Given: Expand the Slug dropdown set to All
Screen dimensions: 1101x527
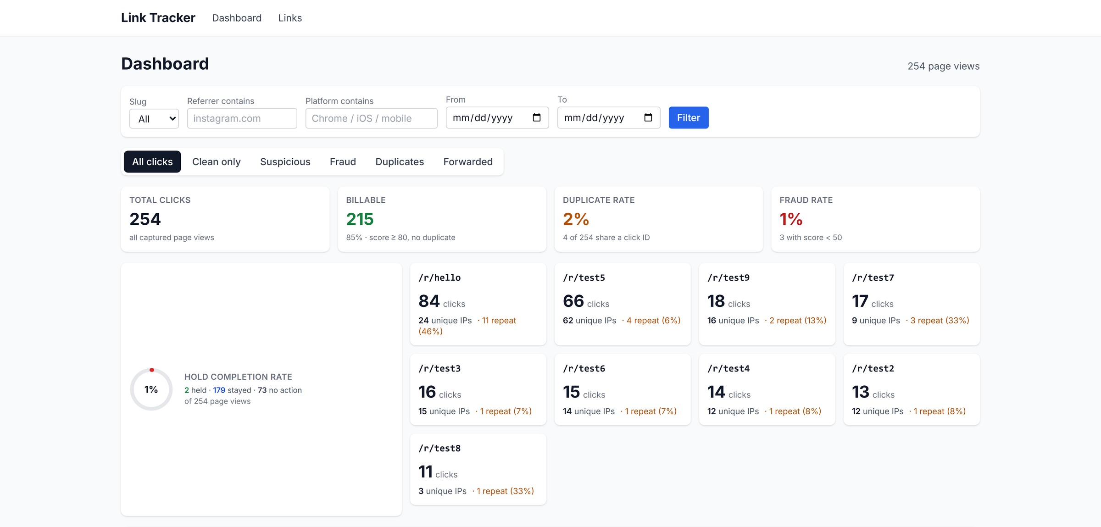Looking at the screenshot, I should 154,119.
